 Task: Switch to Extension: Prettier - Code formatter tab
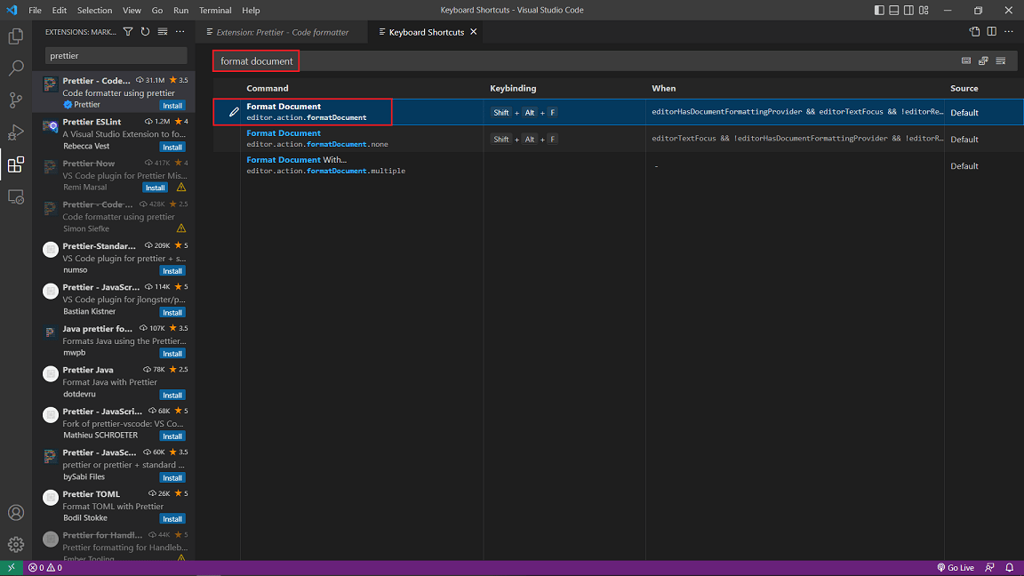pyautogui.click(x=282, y=32)
